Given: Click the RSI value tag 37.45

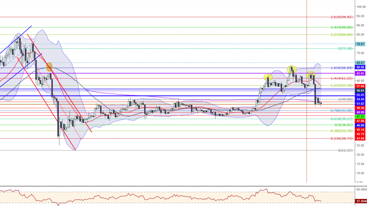Looking at the screenshot, I should pos(361,201).
